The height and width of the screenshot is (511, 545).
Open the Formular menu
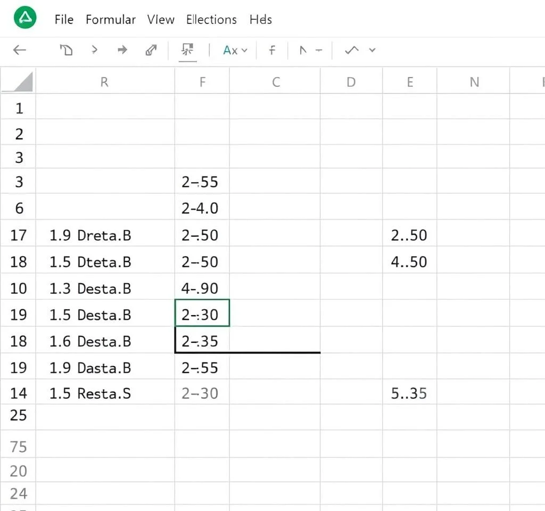111,20
